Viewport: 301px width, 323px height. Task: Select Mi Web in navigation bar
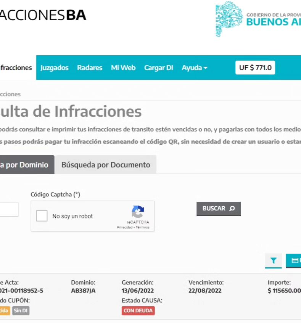click(x=123, y=68)
